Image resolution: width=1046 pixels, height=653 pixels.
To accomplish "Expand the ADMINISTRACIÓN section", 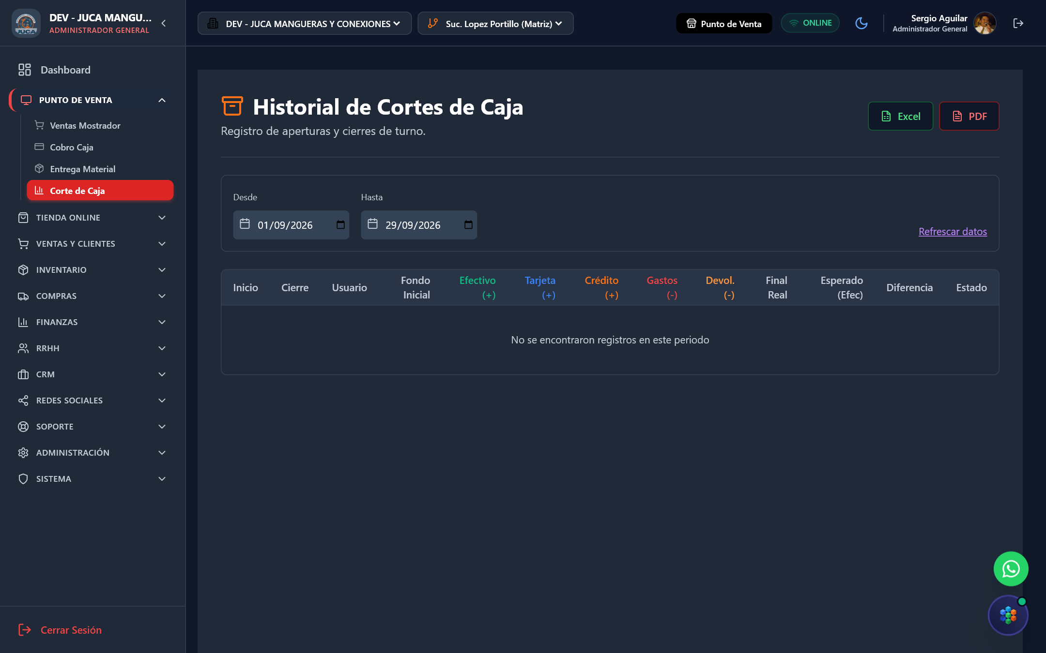I will (92, 453).
